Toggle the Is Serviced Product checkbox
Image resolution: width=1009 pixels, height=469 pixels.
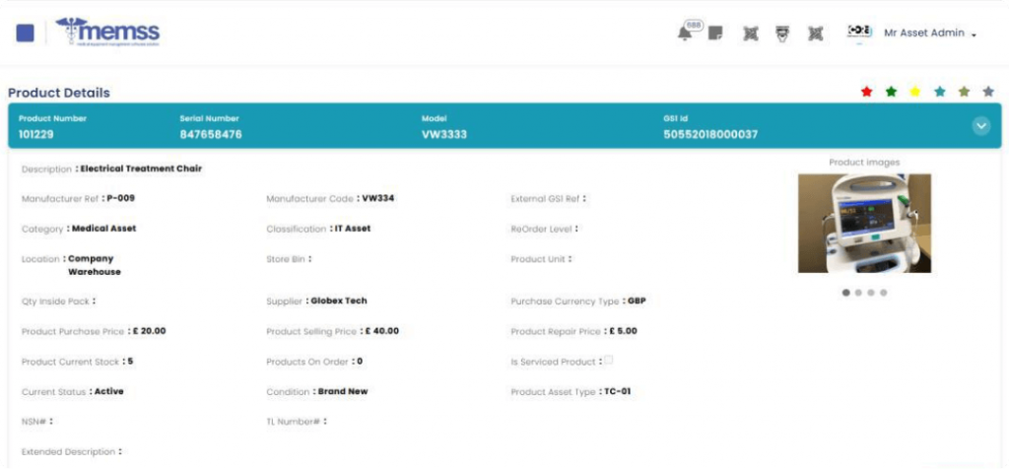(608, 361)
